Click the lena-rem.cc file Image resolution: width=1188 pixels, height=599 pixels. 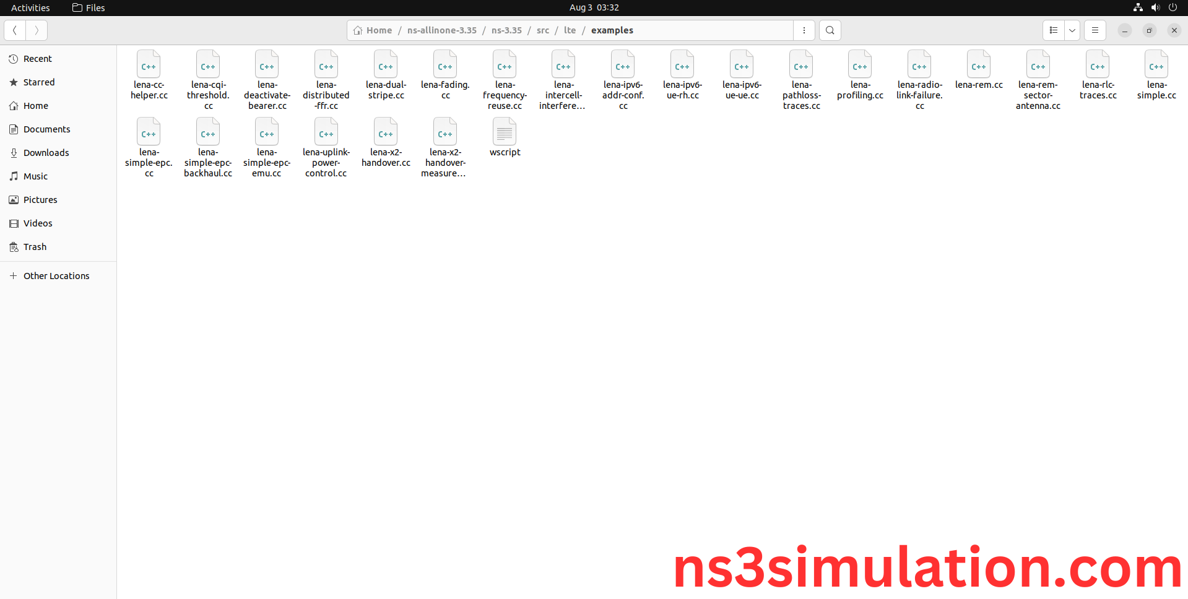pyautogui.click(x=979, y=70)
